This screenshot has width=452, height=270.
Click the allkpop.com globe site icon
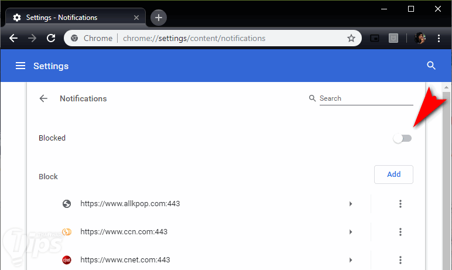coord(67,204)
